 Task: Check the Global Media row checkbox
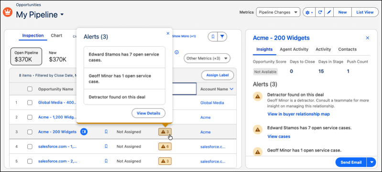pyautogui.click(x=30, y=102)
